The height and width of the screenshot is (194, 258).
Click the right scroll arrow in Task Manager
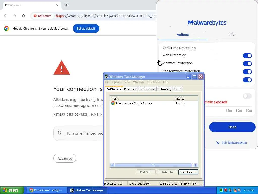196,165
